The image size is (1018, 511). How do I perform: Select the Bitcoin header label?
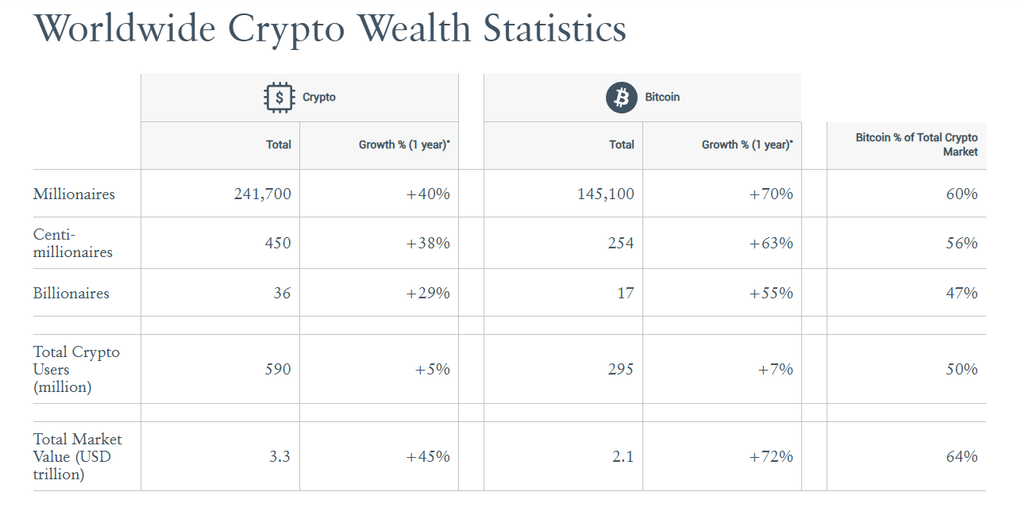662,98
